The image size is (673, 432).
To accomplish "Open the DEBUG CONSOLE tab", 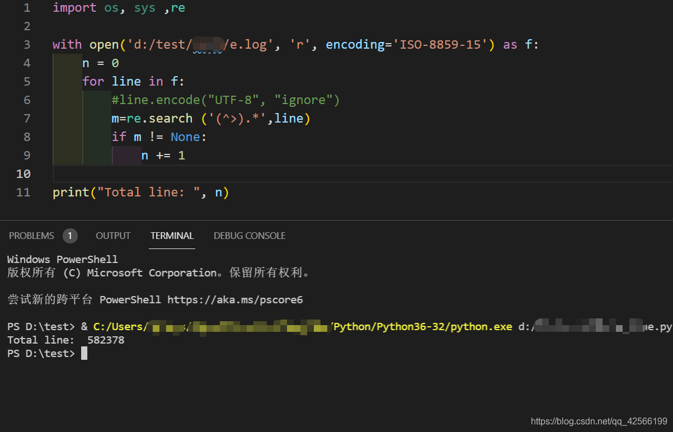I will pyautogui.click(x=250, y=236).
